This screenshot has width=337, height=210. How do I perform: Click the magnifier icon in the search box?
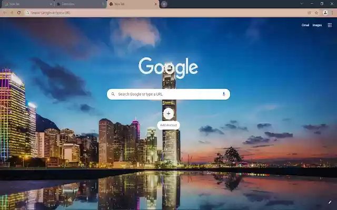point(113,94)
